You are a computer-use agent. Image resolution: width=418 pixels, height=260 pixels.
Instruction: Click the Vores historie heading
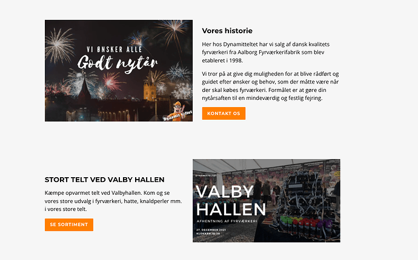(x=227, y=31)
